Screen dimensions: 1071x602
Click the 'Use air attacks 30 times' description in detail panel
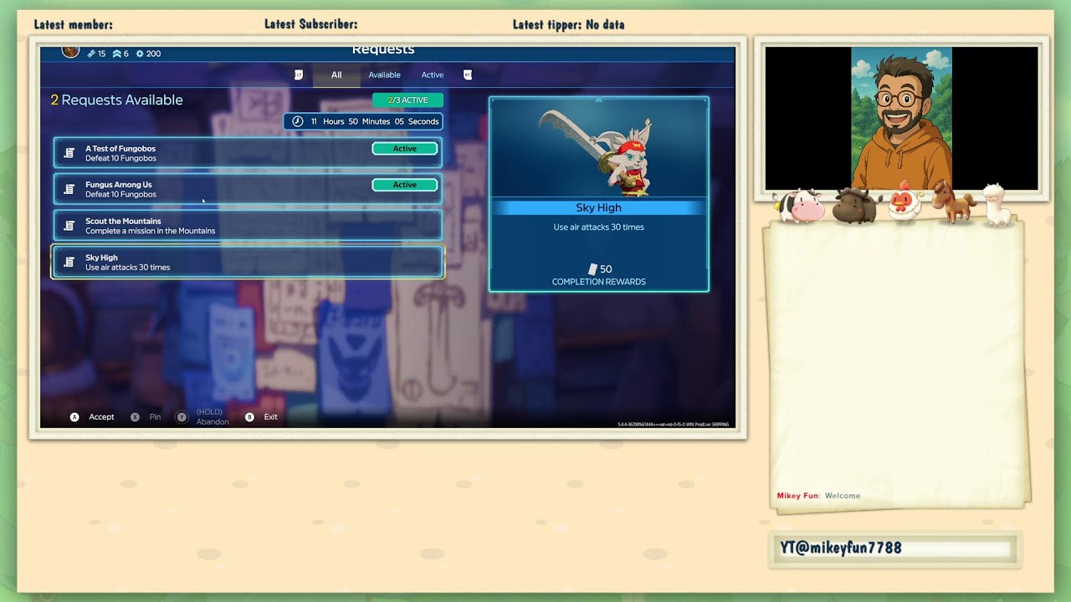(599, 227)
